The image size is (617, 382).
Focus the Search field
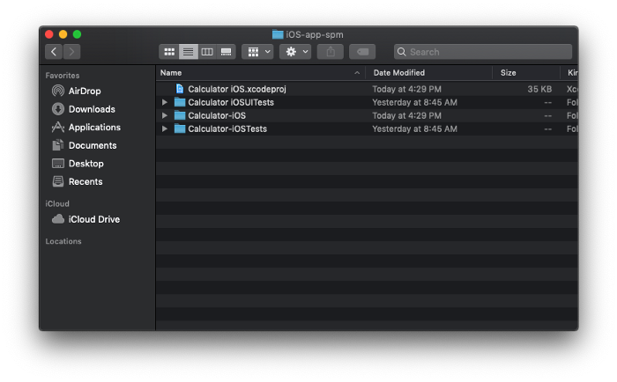point(483,52)
